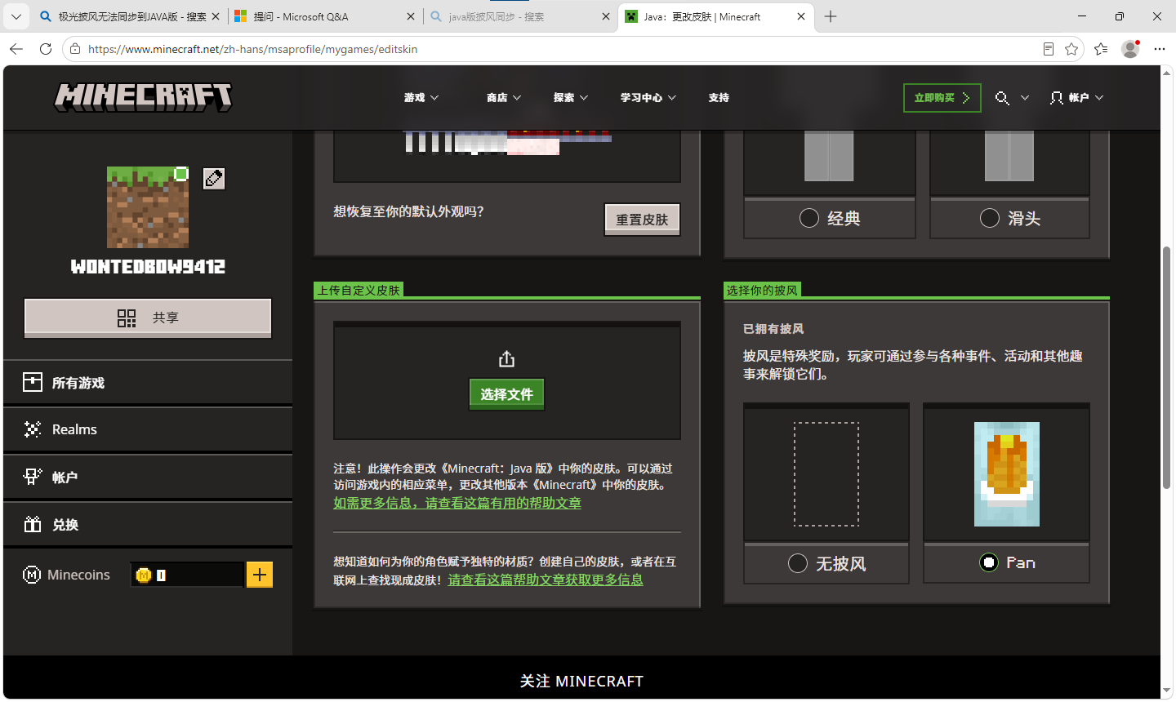Refresh the page

46,49
